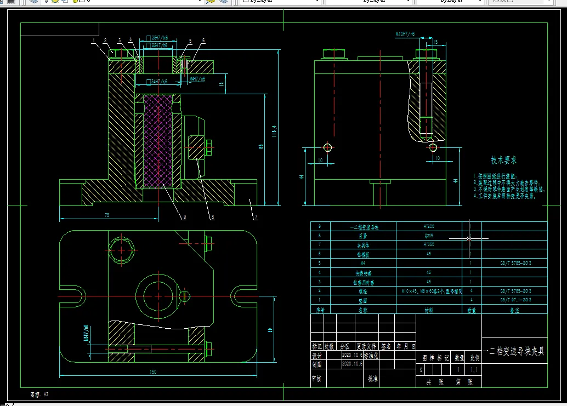567x406 pixels.
Task: Select the 设计 title block label
Action: point(317,356)
